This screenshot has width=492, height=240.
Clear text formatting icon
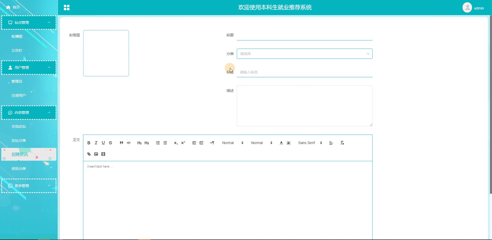coord(342,143)
